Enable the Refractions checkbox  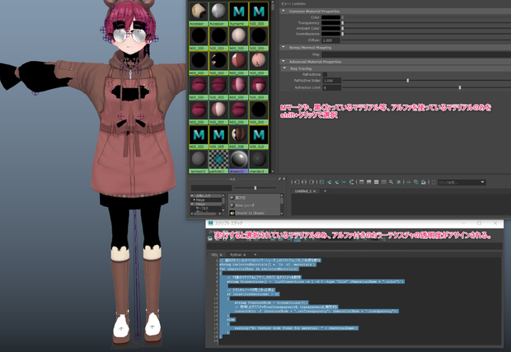tap(325, 74)
